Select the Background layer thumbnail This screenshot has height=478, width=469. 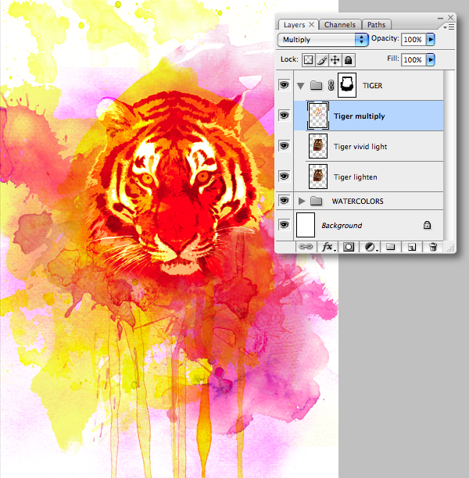click(306, 225)
